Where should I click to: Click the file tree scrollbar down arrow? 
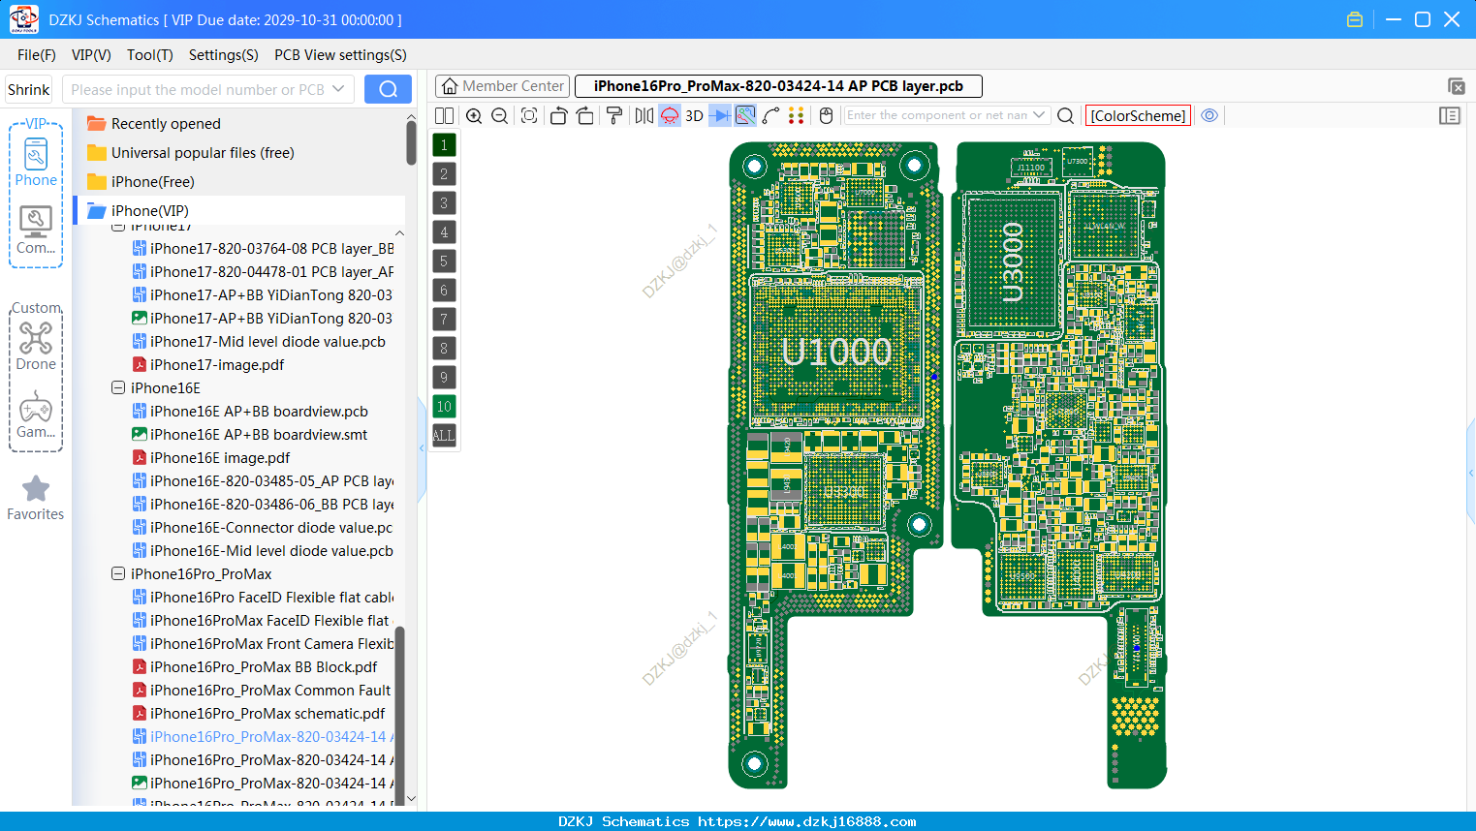tap(411, 799)
